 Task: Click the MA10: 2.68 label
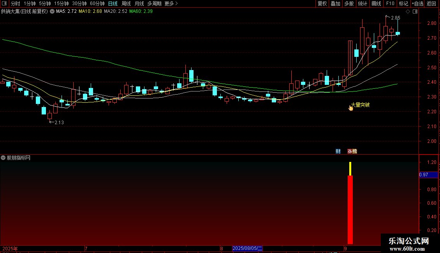coord(90,12)
